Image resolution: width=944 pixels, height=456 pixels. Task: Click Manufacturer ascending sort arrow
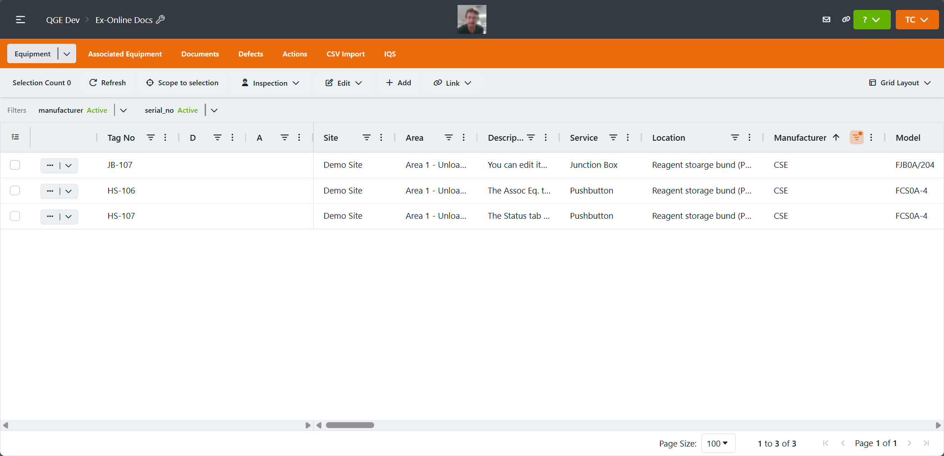[836, 138]
